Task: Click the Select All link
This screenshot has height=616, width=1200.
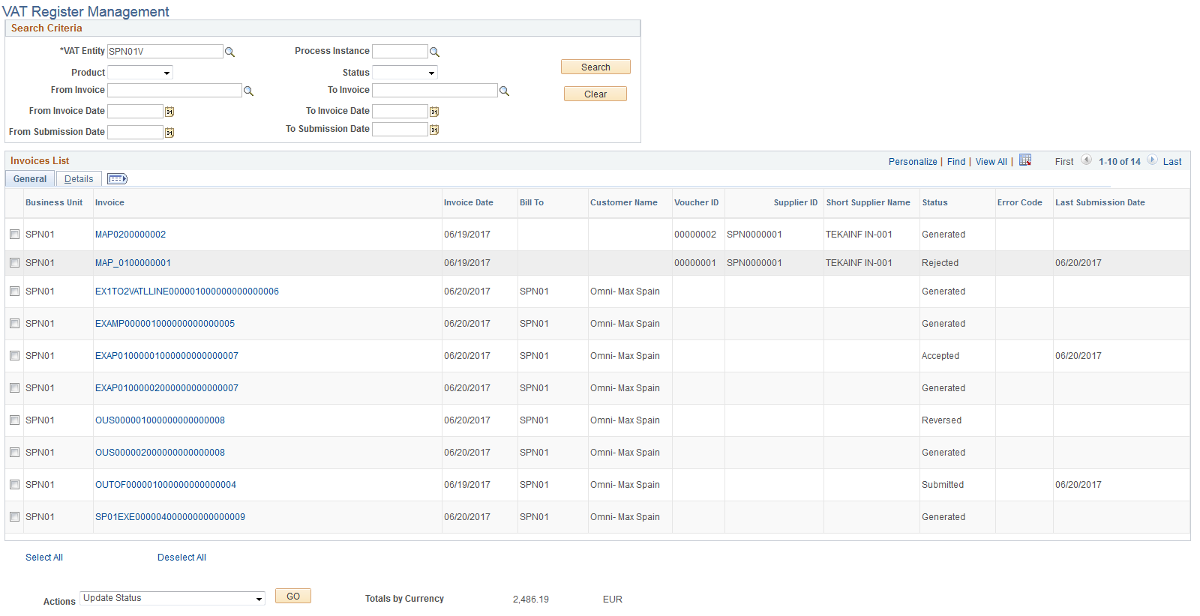Action: (x=44, y=558)
